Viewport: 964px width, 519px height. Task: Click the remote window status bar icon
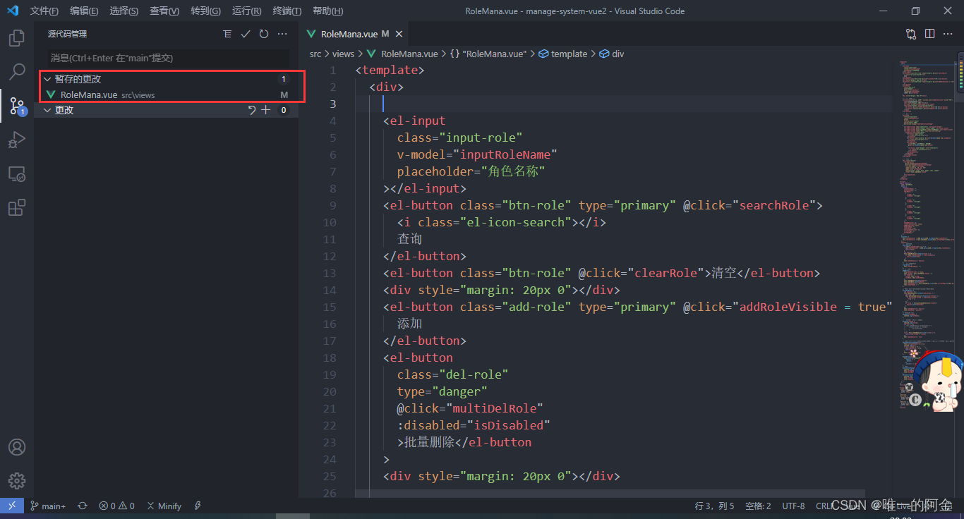12,506
